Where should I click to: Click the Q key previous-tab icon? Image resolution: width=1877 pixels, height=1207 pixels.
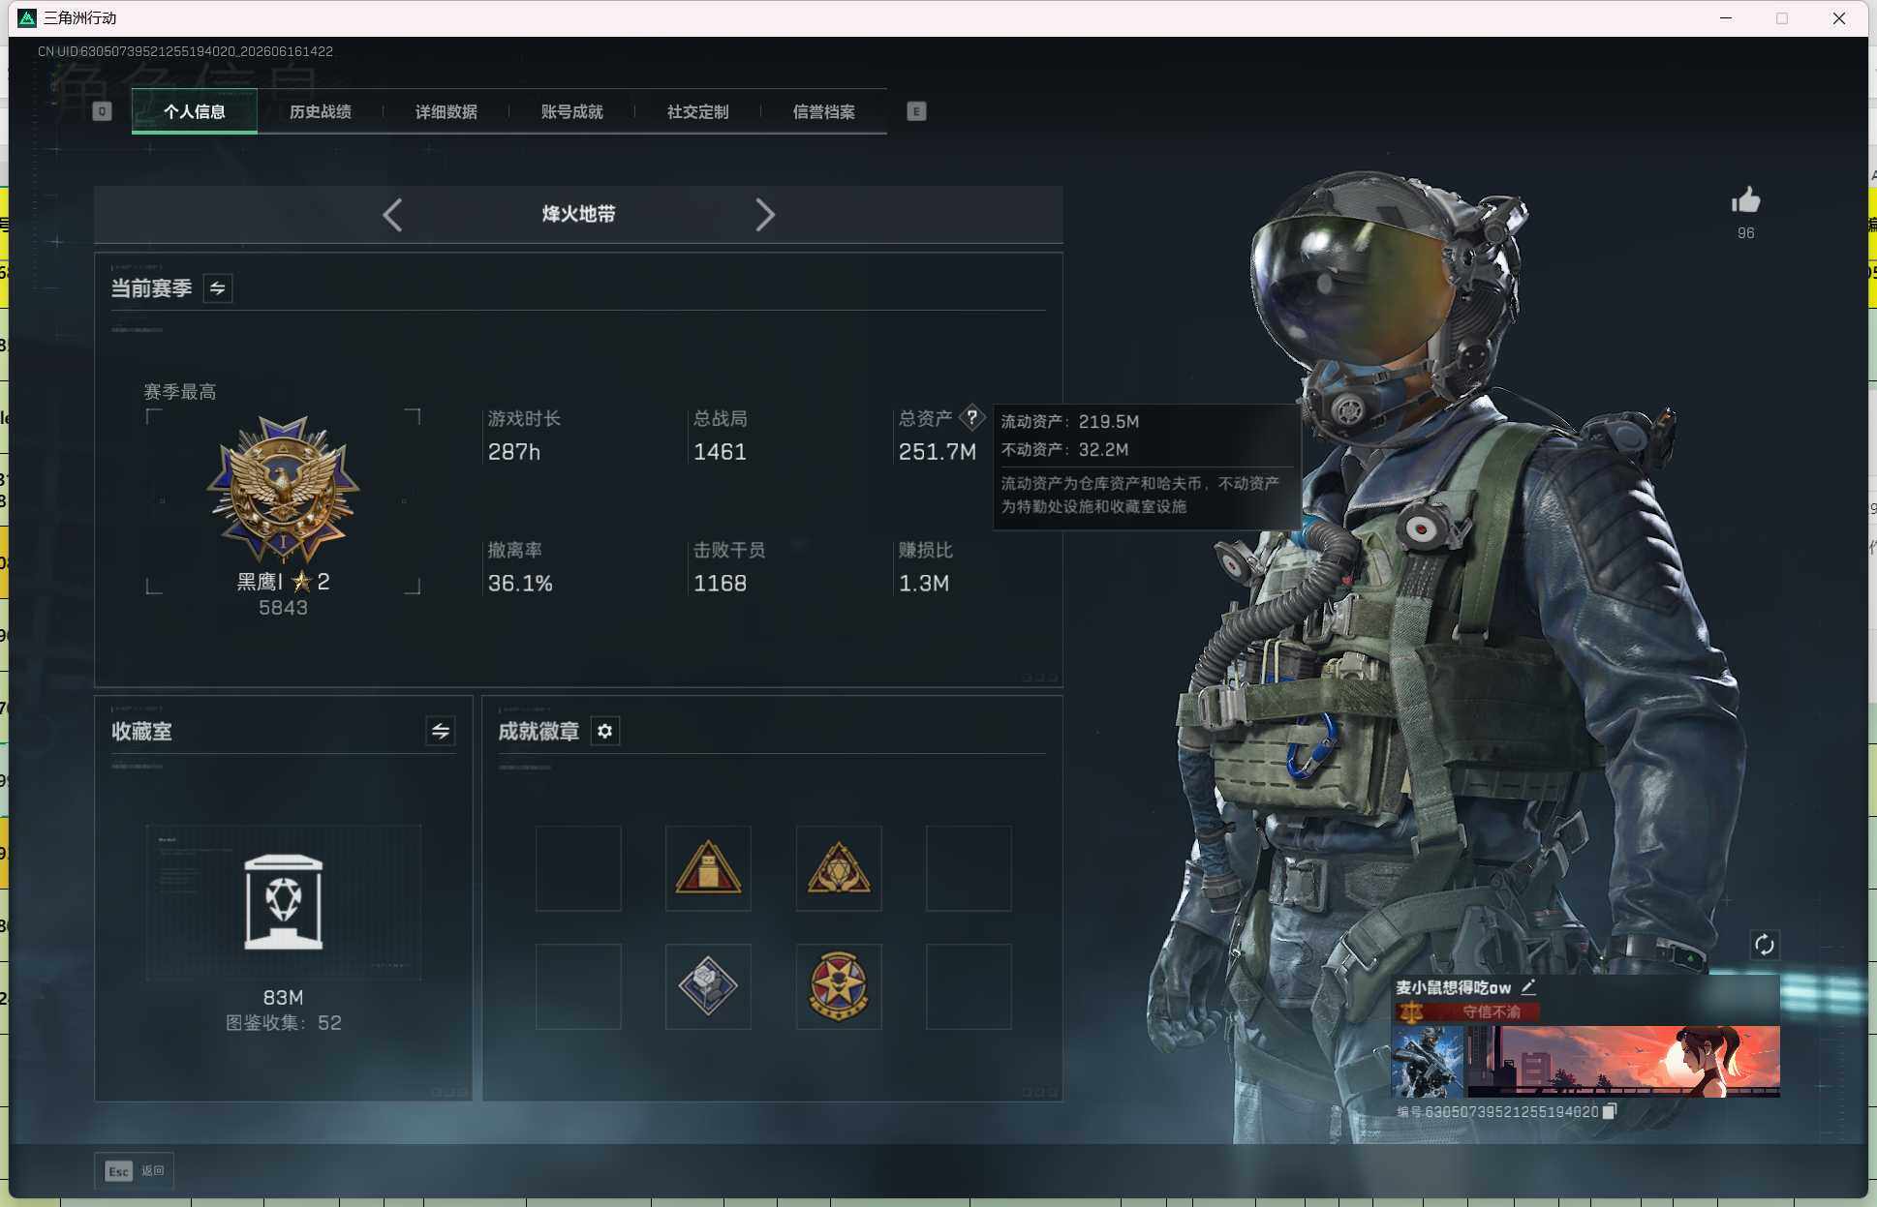102,111
